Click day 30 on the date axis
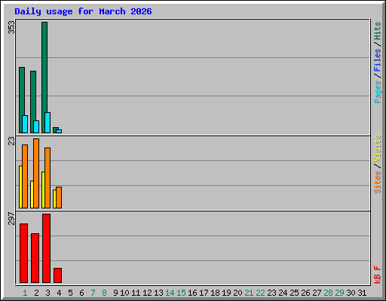 point(351,293)
